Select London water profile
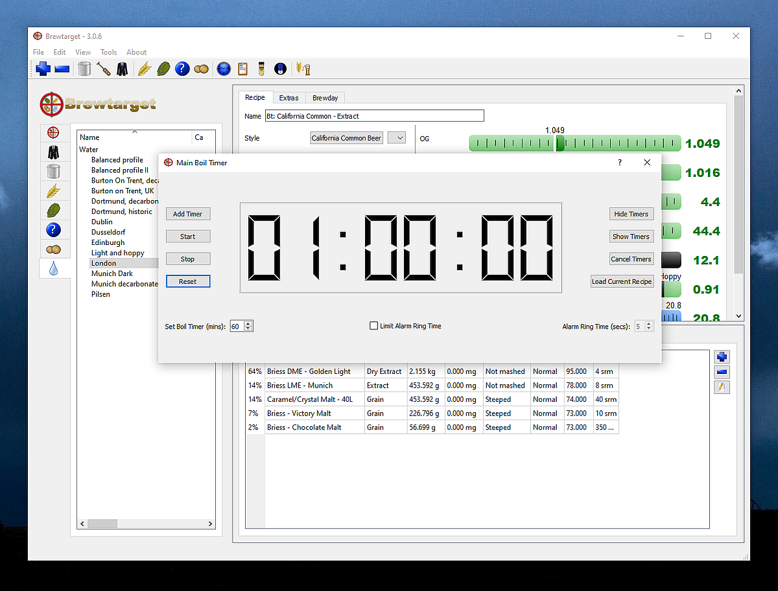778x591 pixels. 104,263
